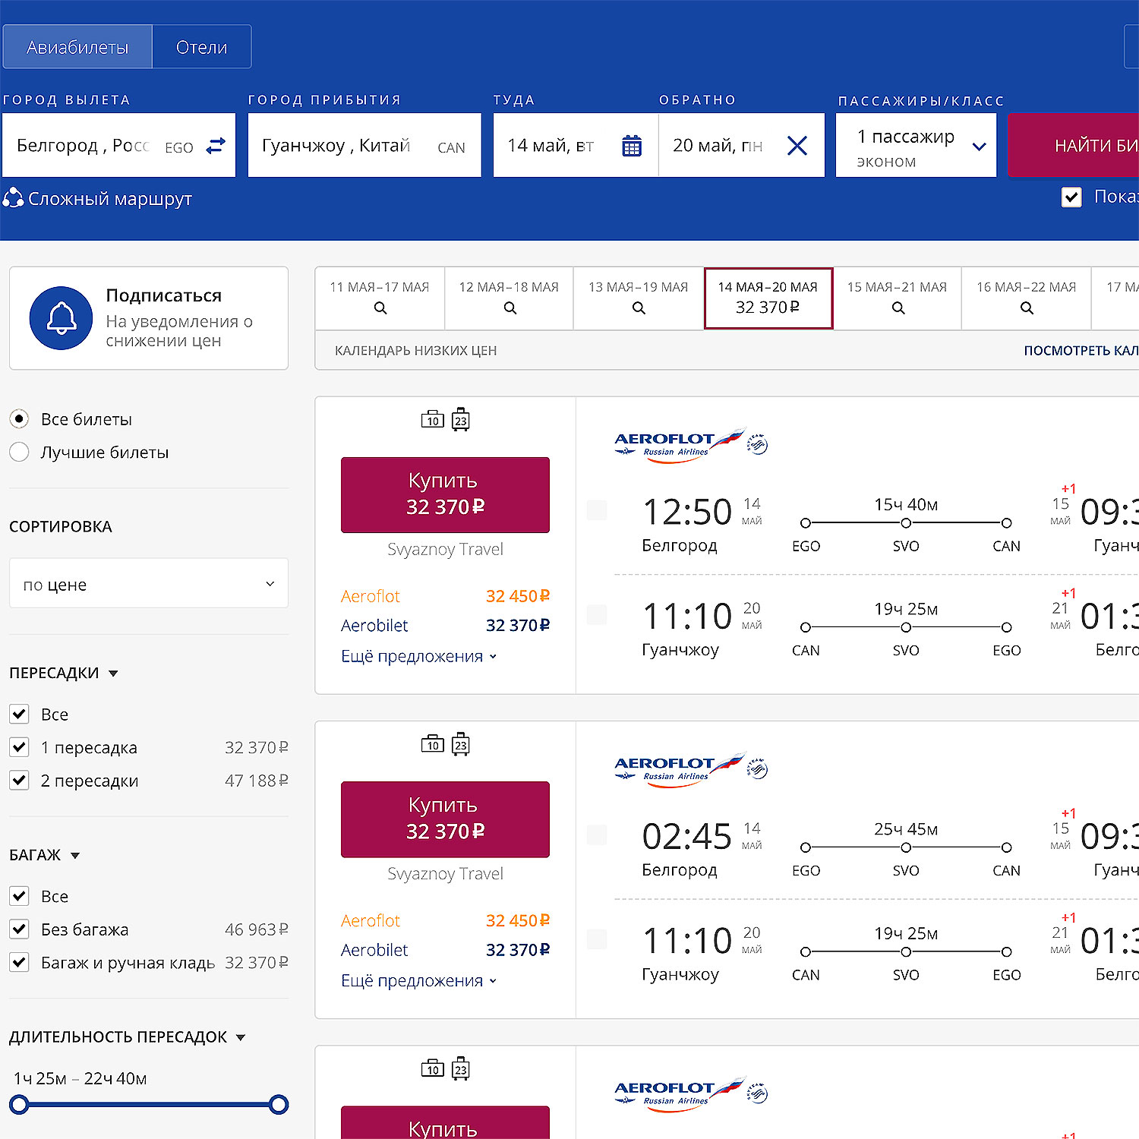This screenshot has width=1139, height=1139.
Task: Search prices for 12 МАЯ–18 МАЯ magnifier
Action: pos(510,308)
